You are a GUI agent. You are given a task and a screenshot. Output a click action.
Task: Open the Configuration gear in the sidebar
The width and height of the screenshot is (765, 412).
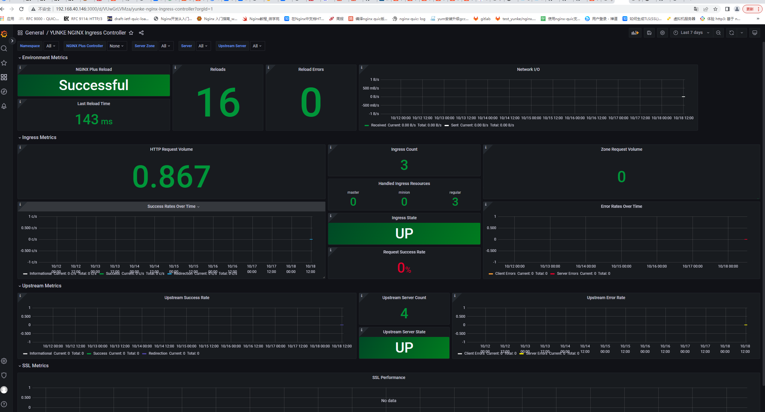pos(4,361)
